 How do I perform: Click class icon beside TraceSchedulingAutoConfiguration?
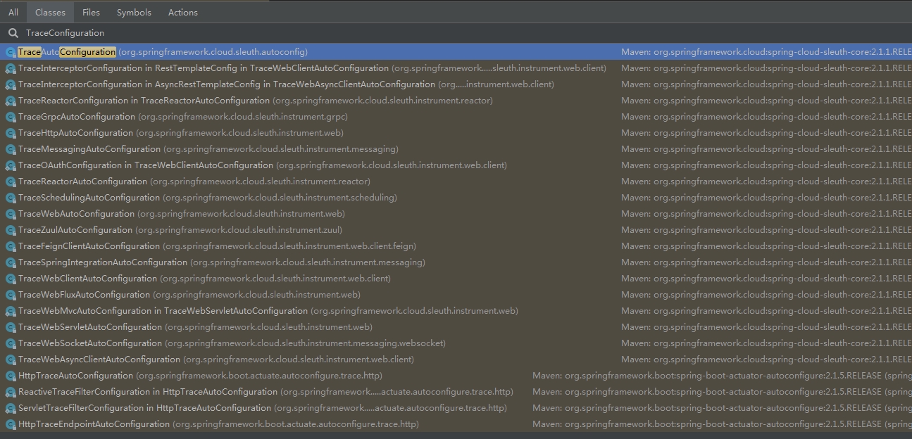(x=11, y=198)
